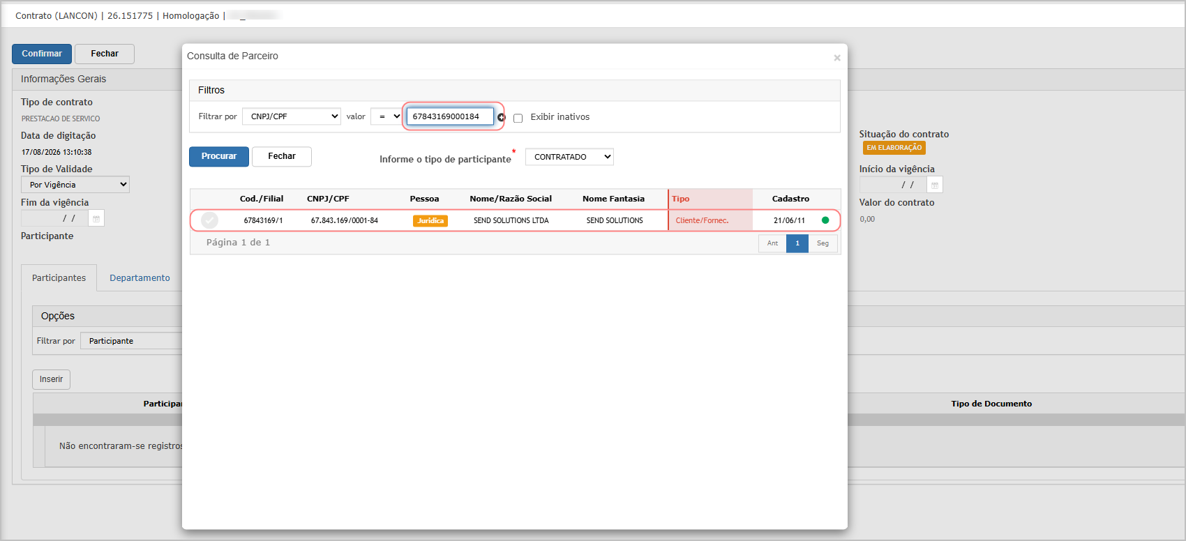1186x541 pixels.
Task: Click the SEND SOLUTIONS LTDA cell
Action: (x=511, y=220)
